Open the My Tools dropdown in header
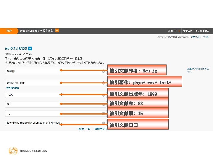 point(174,31)
